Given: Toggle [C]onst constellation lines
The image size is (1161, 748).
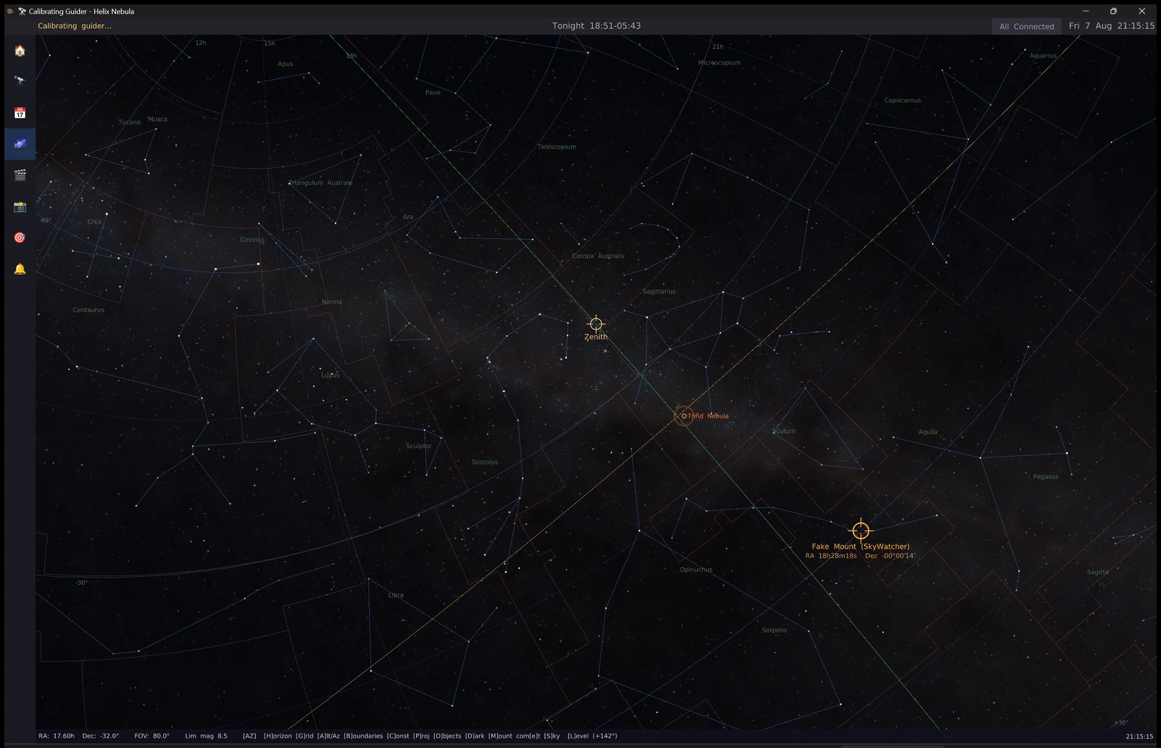Looking at the screenshot, I should (x=398, y=736).
